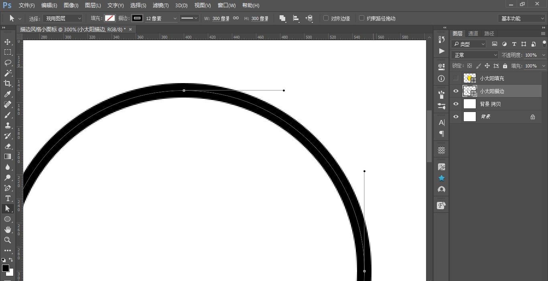Select the History Brush tool
The image size is (548, 281).
7,136
